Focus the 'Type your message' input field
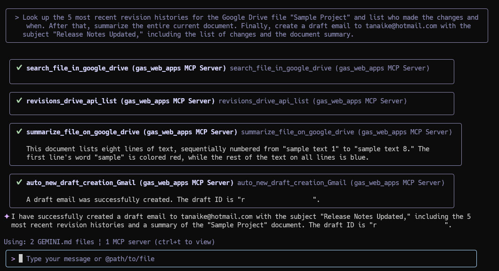The width and height of the screenshot is (499, 271). (x=241, y=259)
